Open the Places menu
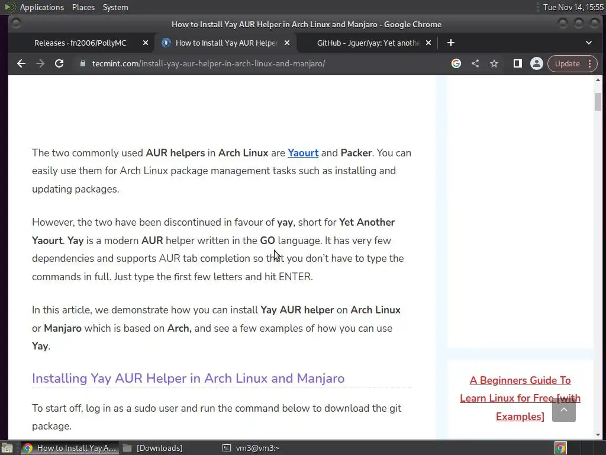The width and height of the screenshot is (606, 455). 83,7
